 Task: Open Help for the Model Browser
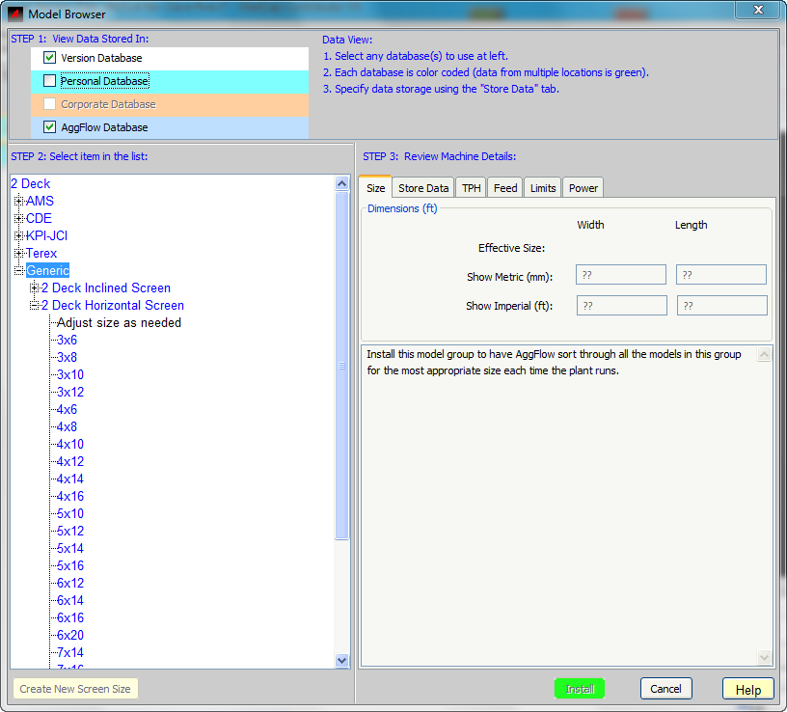747,689
